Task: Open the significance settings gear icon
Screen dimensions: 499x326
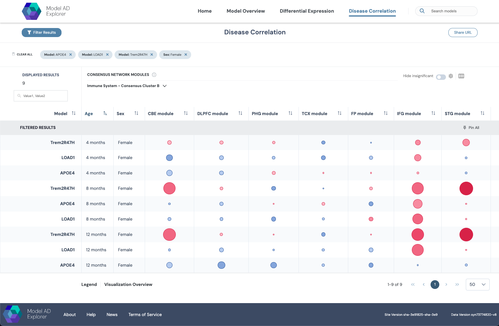Action: tap(451, 76)
